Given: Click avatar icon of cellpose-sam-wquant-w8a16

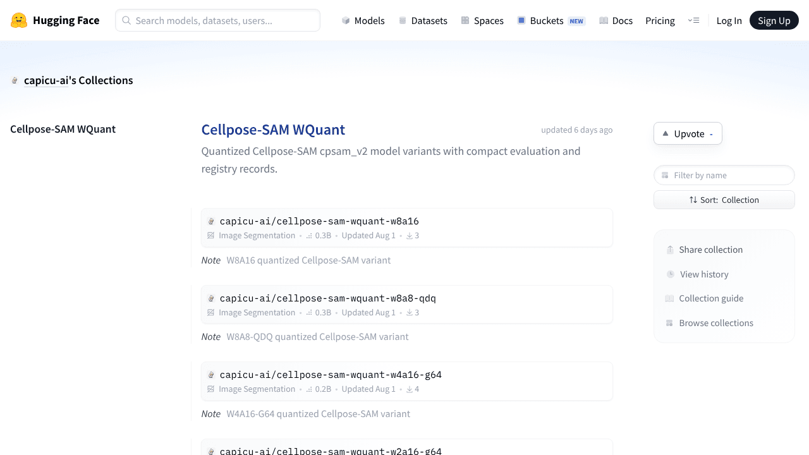Looking at the screenshot, I should (212, 221).
